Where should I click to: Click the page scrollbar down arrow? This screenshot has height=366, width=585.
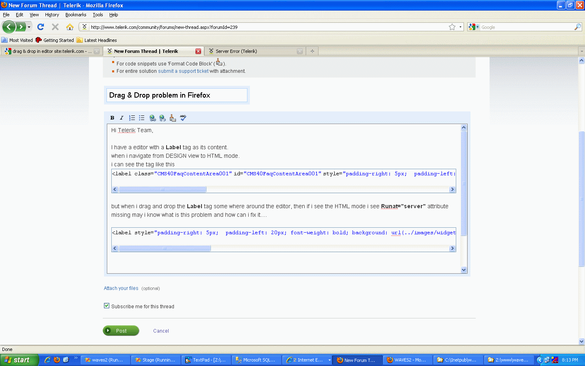click(x=581, y=342)
